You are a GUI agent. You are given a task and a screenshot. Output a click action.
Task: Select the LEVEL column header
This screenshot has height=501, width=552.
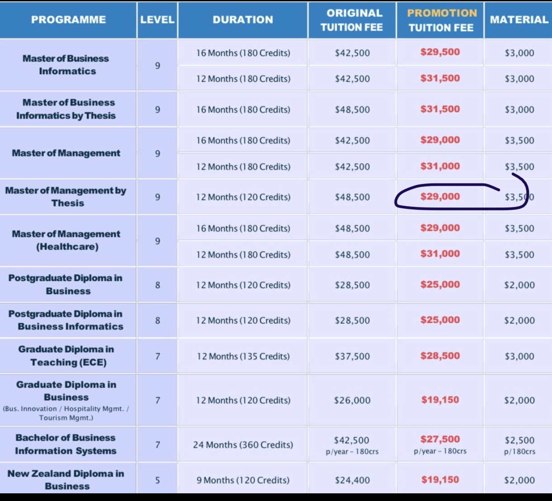(x=157, y=20)
